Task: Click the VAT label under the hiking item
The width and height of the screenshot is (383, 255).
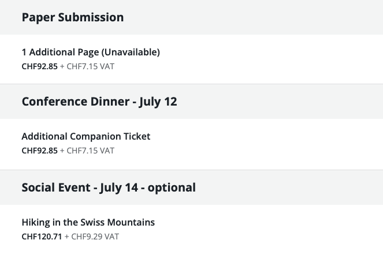Action: tap(111, 237)
